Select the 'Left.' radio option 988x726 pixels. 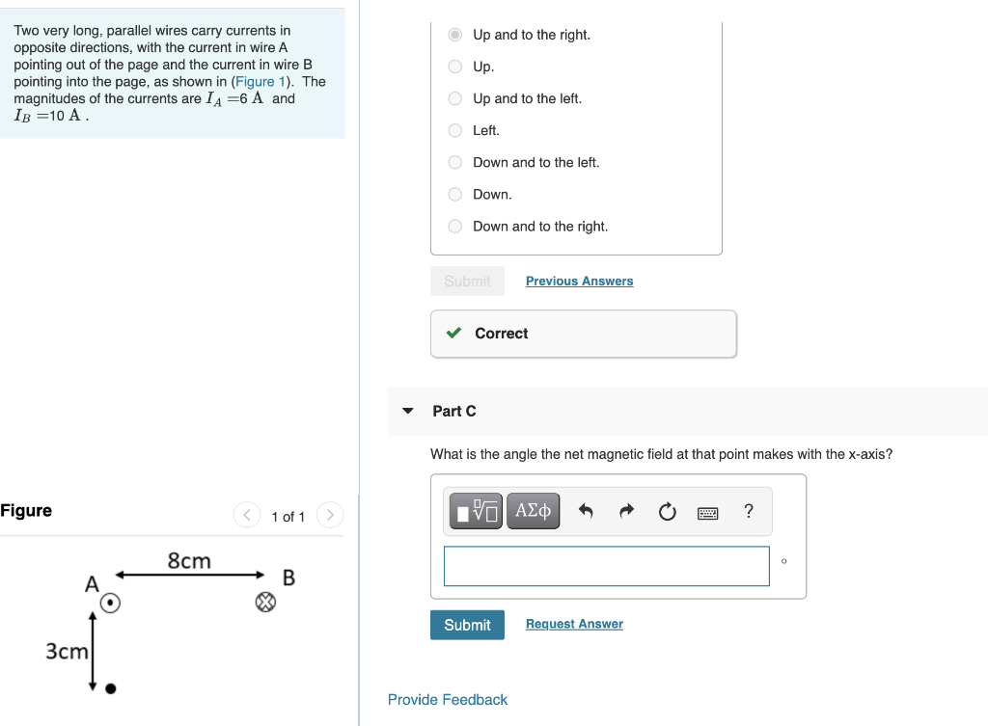click(x=455, y=130)
